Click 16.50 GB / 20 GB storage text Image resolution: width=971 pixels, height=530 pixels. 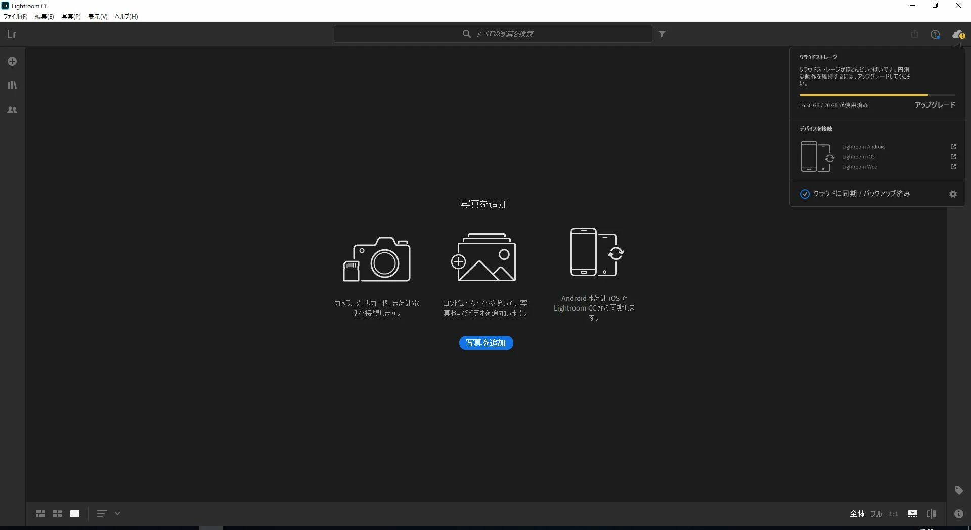tap(833, 105)
